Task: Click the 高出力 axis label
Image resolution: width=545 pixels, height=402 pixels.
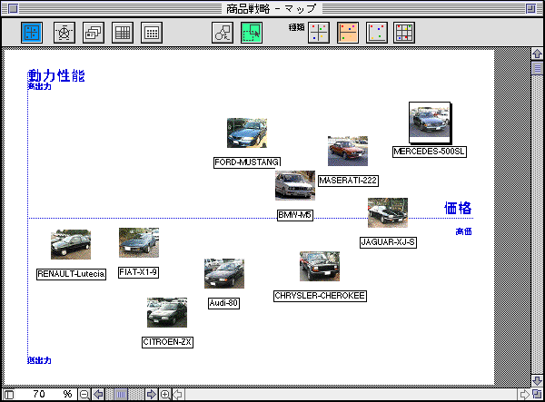Action: click(x=39, y=86)
